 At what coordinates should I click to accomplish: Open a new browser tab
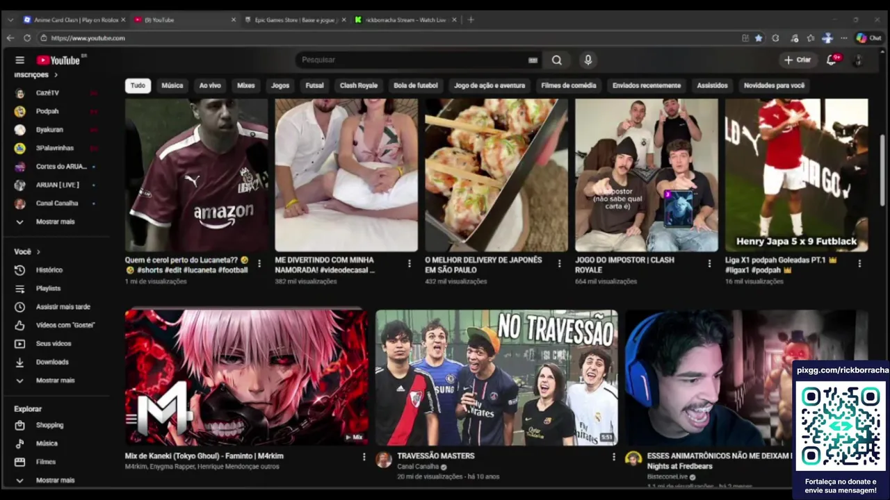pos(471,19)
